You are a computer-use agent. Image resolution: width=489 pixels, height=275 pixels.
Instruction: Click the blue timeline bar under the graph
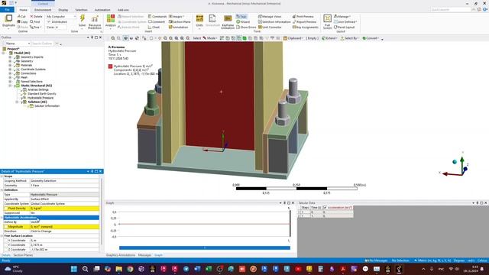(205, 247)
